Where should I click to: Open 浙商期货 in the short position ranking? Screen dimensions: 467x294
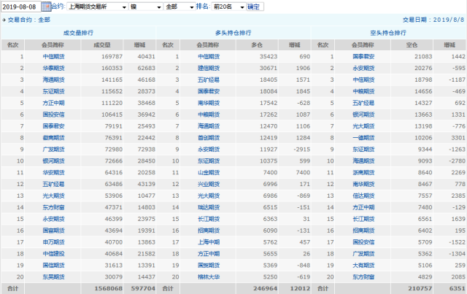363,173
